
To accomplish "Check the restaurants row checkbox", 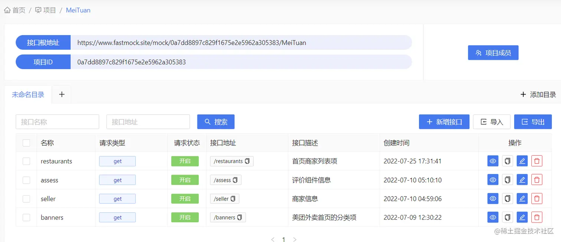I will point(26,161).
